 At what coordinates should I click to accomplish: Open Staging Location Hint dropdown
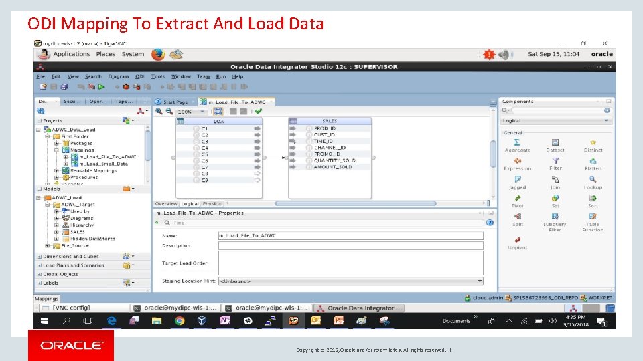pyautogui.click(x=480, y=281)
